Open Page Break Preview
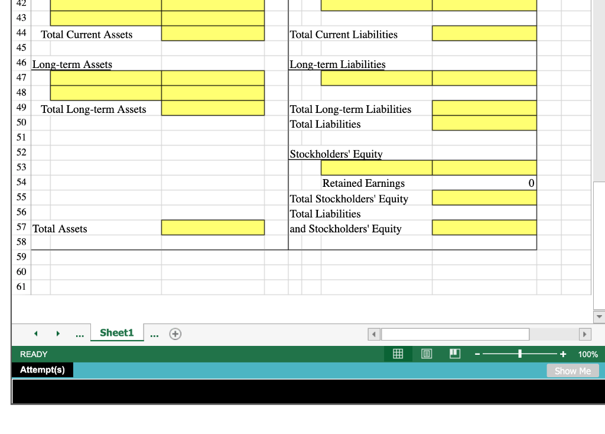 454,354
